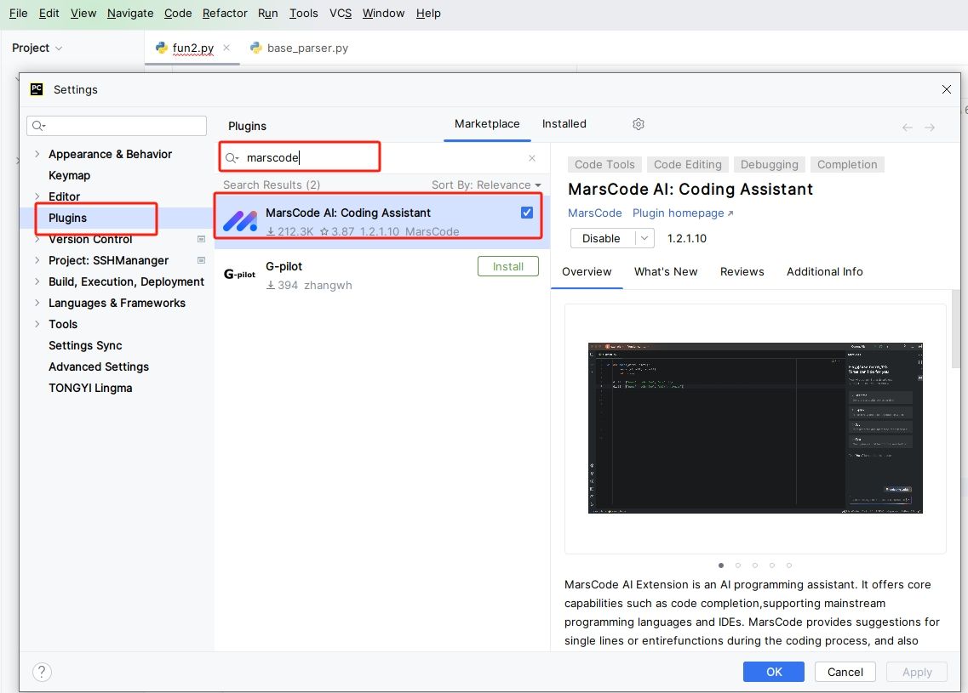The height and width of the screenshot is (693, 968).
Task: Uncheck the MarsCode AI plugin checkbox
Action: pyautogui.click(x=527, y=213)
